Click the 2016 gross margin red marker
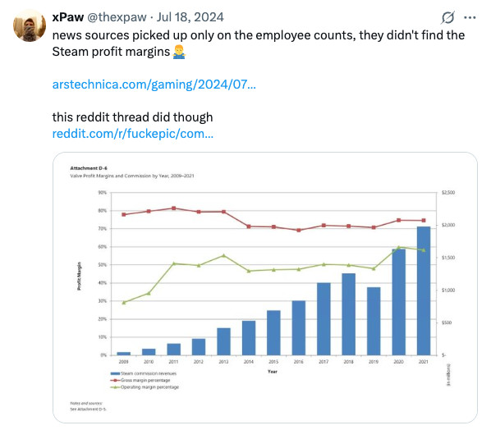 coord(299,231)
